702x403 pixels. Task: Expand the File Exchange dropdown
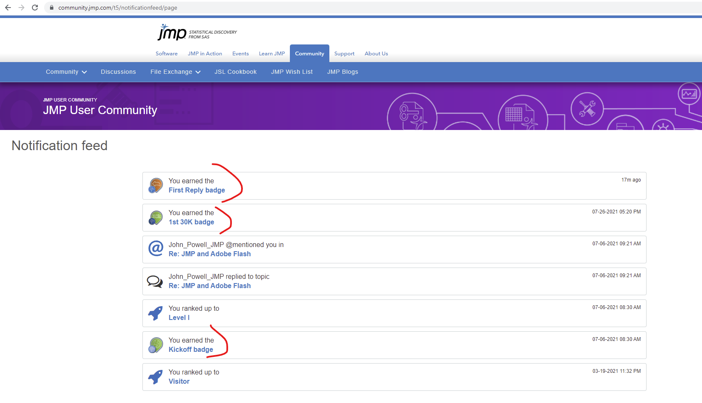pyautogui.click(x=175, y=72)
